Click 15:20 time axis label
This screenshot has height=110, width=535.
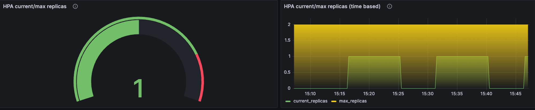click(x=369, y=94)
